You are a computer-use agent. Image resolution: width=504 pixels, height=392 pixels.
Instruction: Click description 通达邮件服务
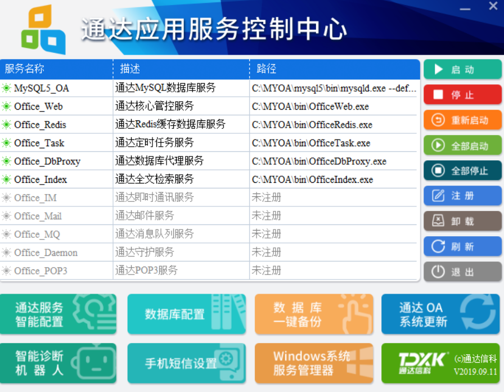pos(145,215)
